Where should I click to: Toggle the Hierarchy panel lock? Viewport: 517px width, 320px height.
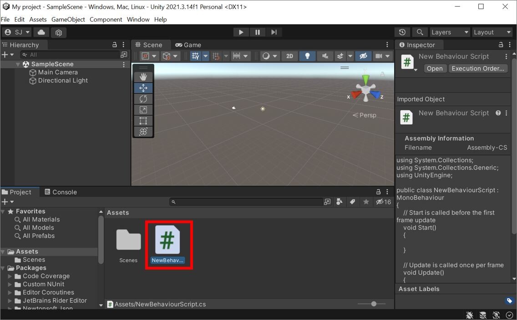tap(114, 45)
